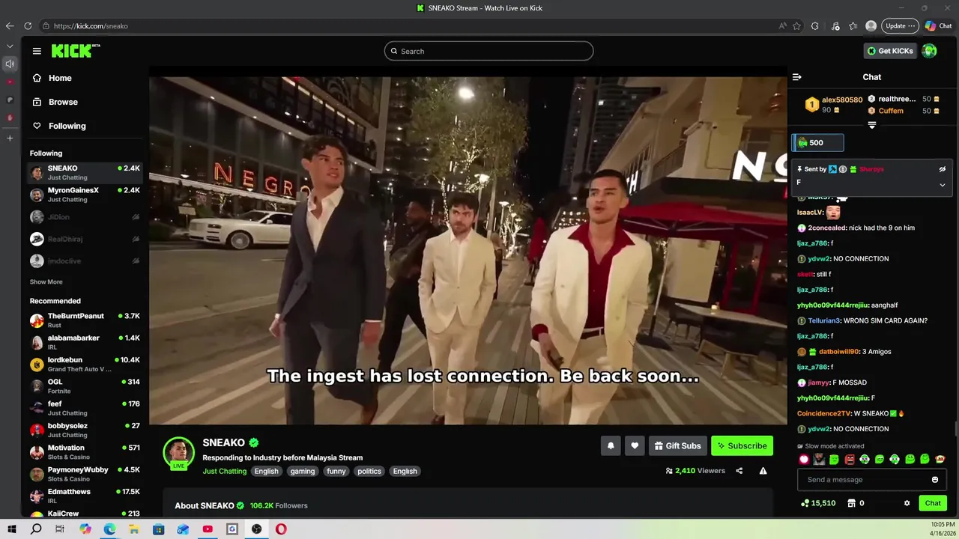Viewport: 959px width, 539px height.
Task: Click the 500 KICKs gift banner in chat
Action: pyautogui.click(x=817, y=142)
